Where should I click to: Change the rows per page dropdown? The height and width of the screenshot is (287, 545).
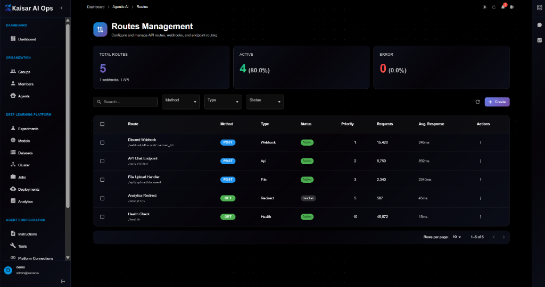click(457, 237)
